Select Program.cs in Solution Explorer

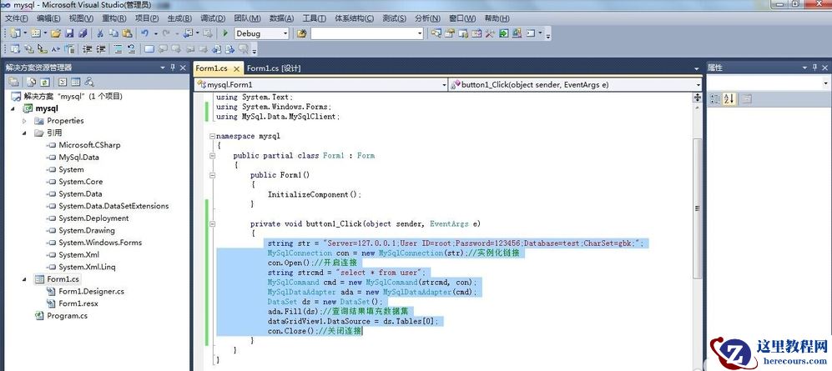click(x=67, y=316)
